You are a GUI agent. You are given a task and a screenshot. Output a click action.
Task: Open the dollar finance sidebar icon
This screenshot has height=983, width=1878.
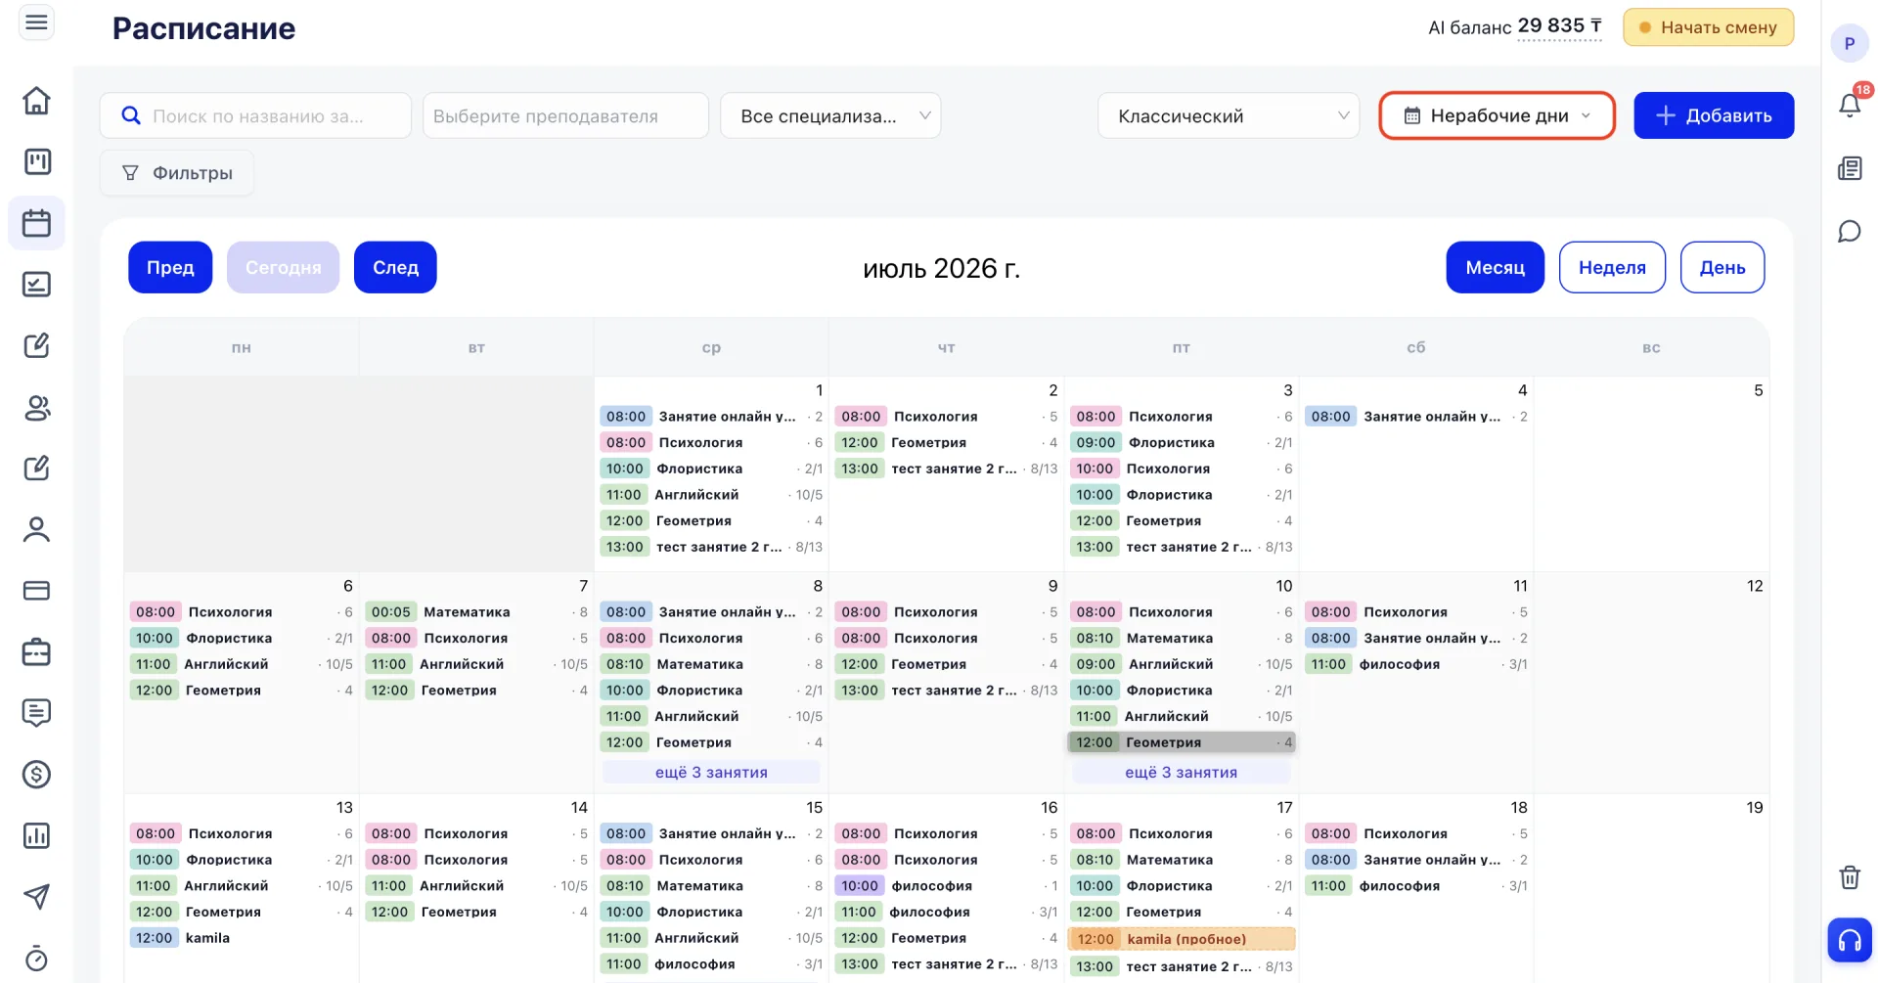37,775
